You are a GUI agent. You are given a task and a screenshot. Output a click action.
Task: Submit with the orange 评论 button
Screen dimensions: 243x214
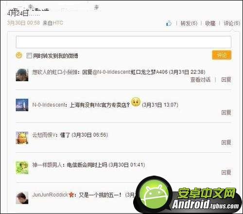click(x=222, y=55)
